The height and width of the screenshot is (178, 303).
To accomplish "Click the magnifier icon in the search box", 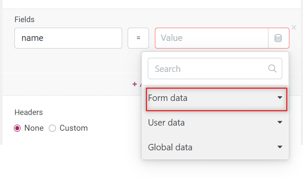I will coord(272,69).
